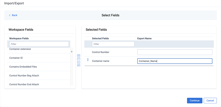
Task: Click the add all fields double-arrow icon
Action: [x=79, y=56]
